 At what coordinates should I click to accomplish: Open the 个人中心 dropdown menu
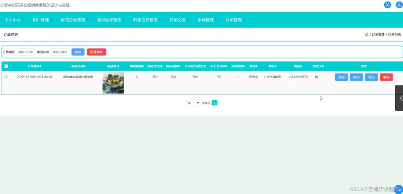(x=14, y=20)
